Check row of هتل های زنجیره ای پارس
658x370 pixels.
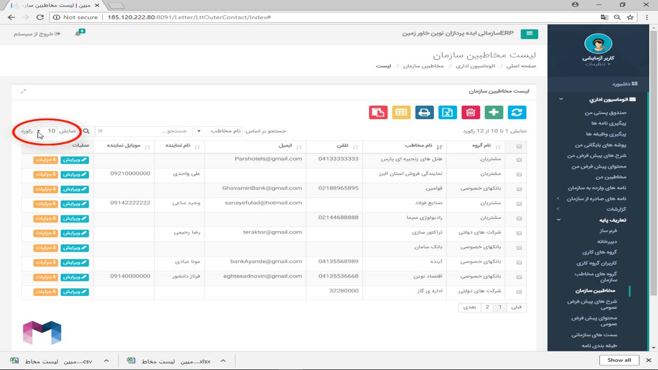[519, 160]
